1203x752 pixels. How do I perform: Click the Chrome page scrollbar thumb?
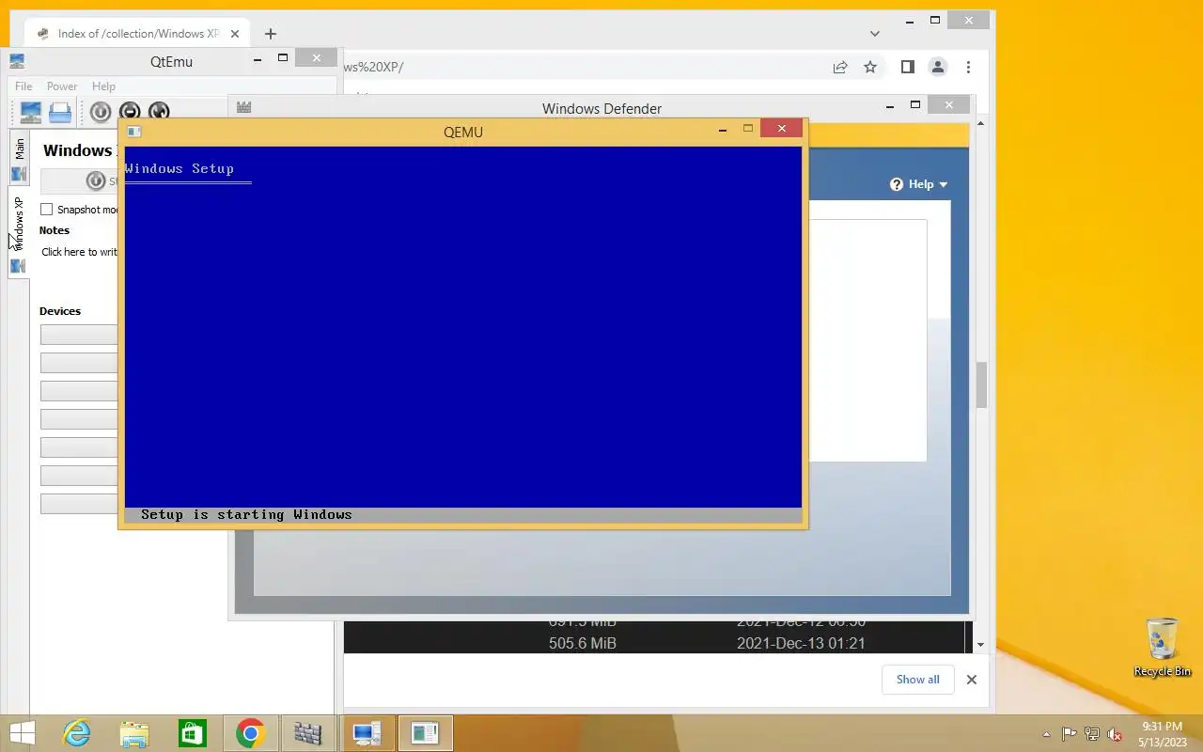coord(981,385)
